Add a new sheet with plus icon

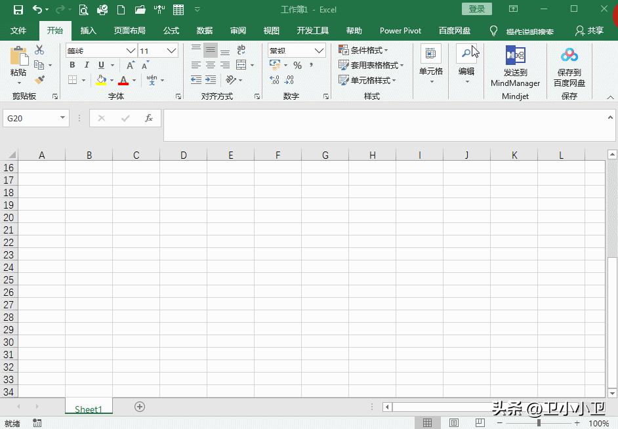tap(140, 407)
